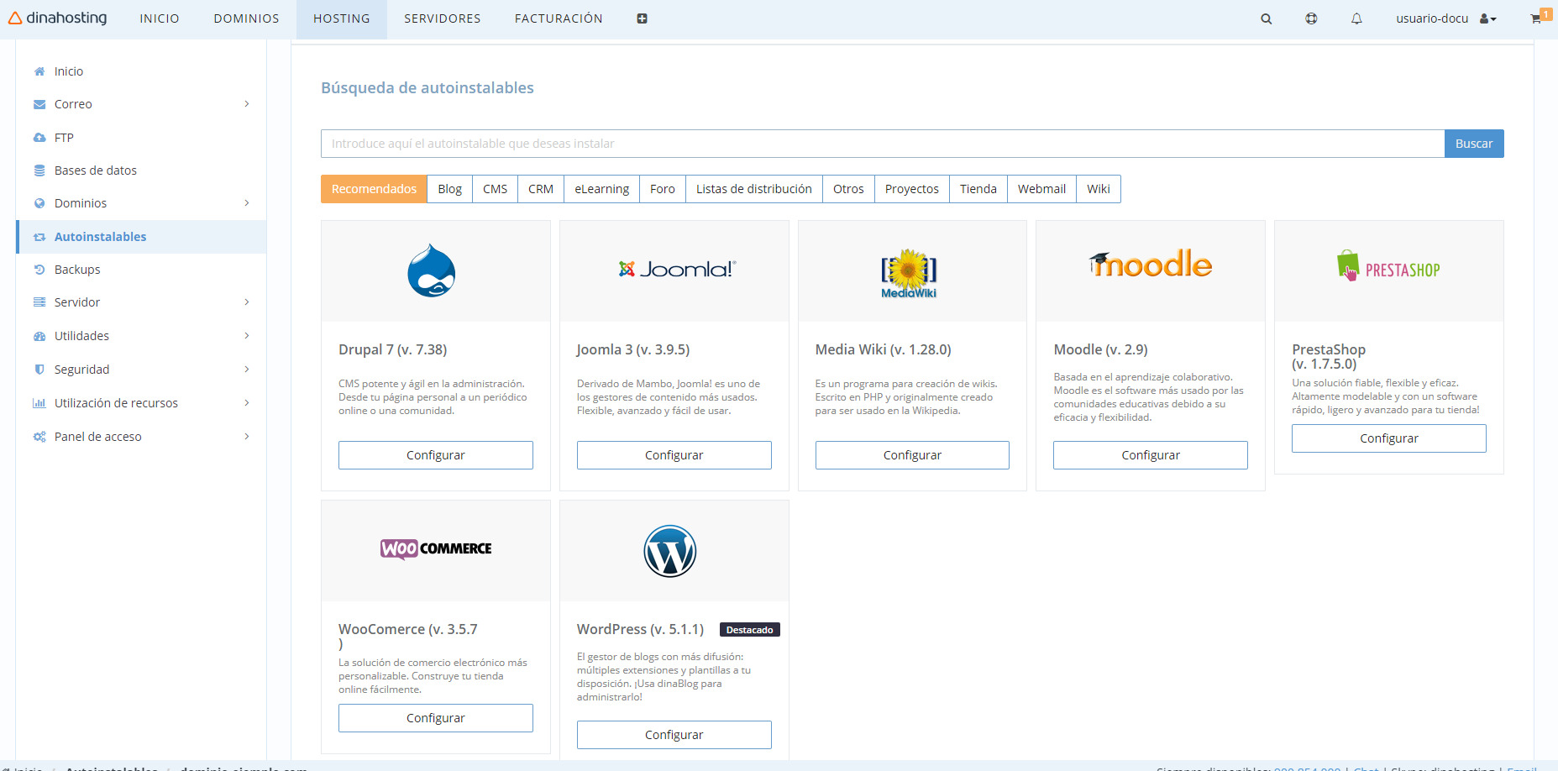The image size is (1558, 771).
Task: Open the FACTURACIÓN top menu
Action: [x=559, y=18]
